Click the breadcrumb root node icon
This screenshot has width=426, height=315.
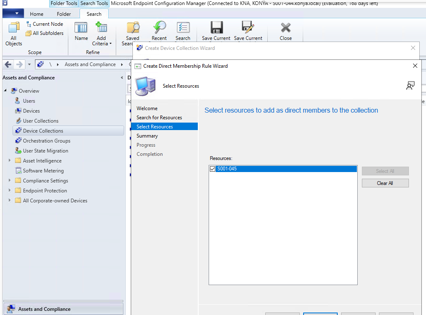click(x=40, y=64)
